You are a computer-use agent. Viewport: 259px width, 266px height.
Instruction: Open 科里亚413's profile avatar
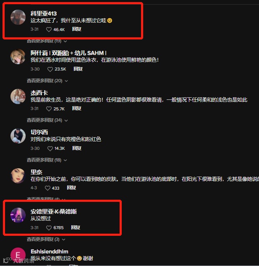[x=18, y=17]
